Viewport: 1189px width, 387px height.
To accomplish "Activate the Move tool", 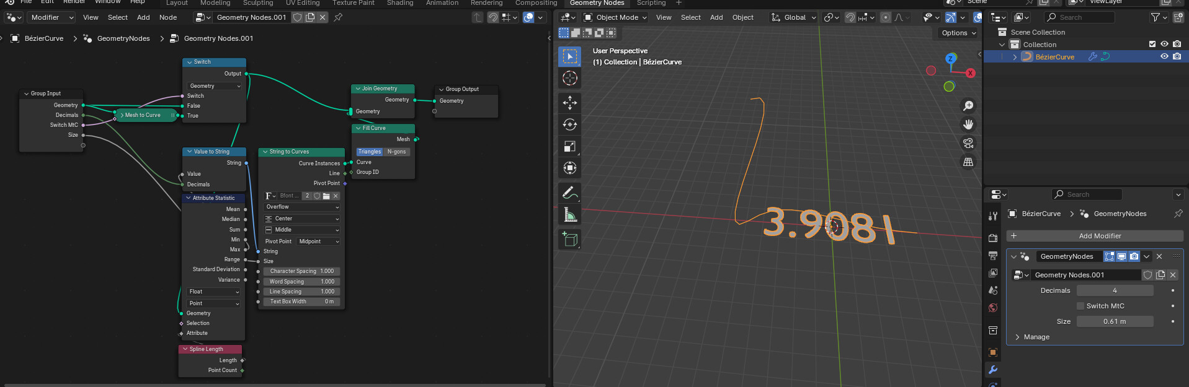I will pyautogui.click(x=569, y=103).
